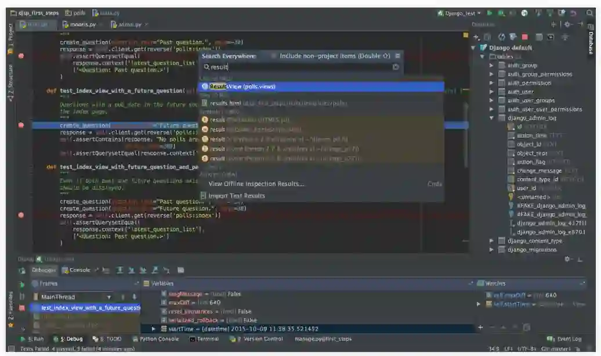Click the Step Into icon in debugger toolbar
601x356 pixels.
tap(131, 270)
